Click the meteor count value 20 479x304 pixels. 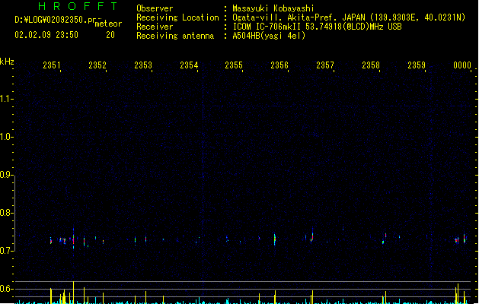pyautogui.click(x=110, y=35)
